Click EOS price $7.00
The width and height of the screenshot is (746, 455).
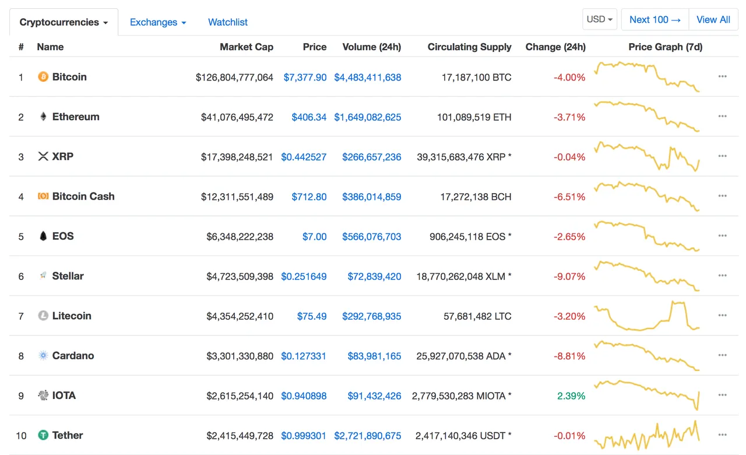point(315,236)
